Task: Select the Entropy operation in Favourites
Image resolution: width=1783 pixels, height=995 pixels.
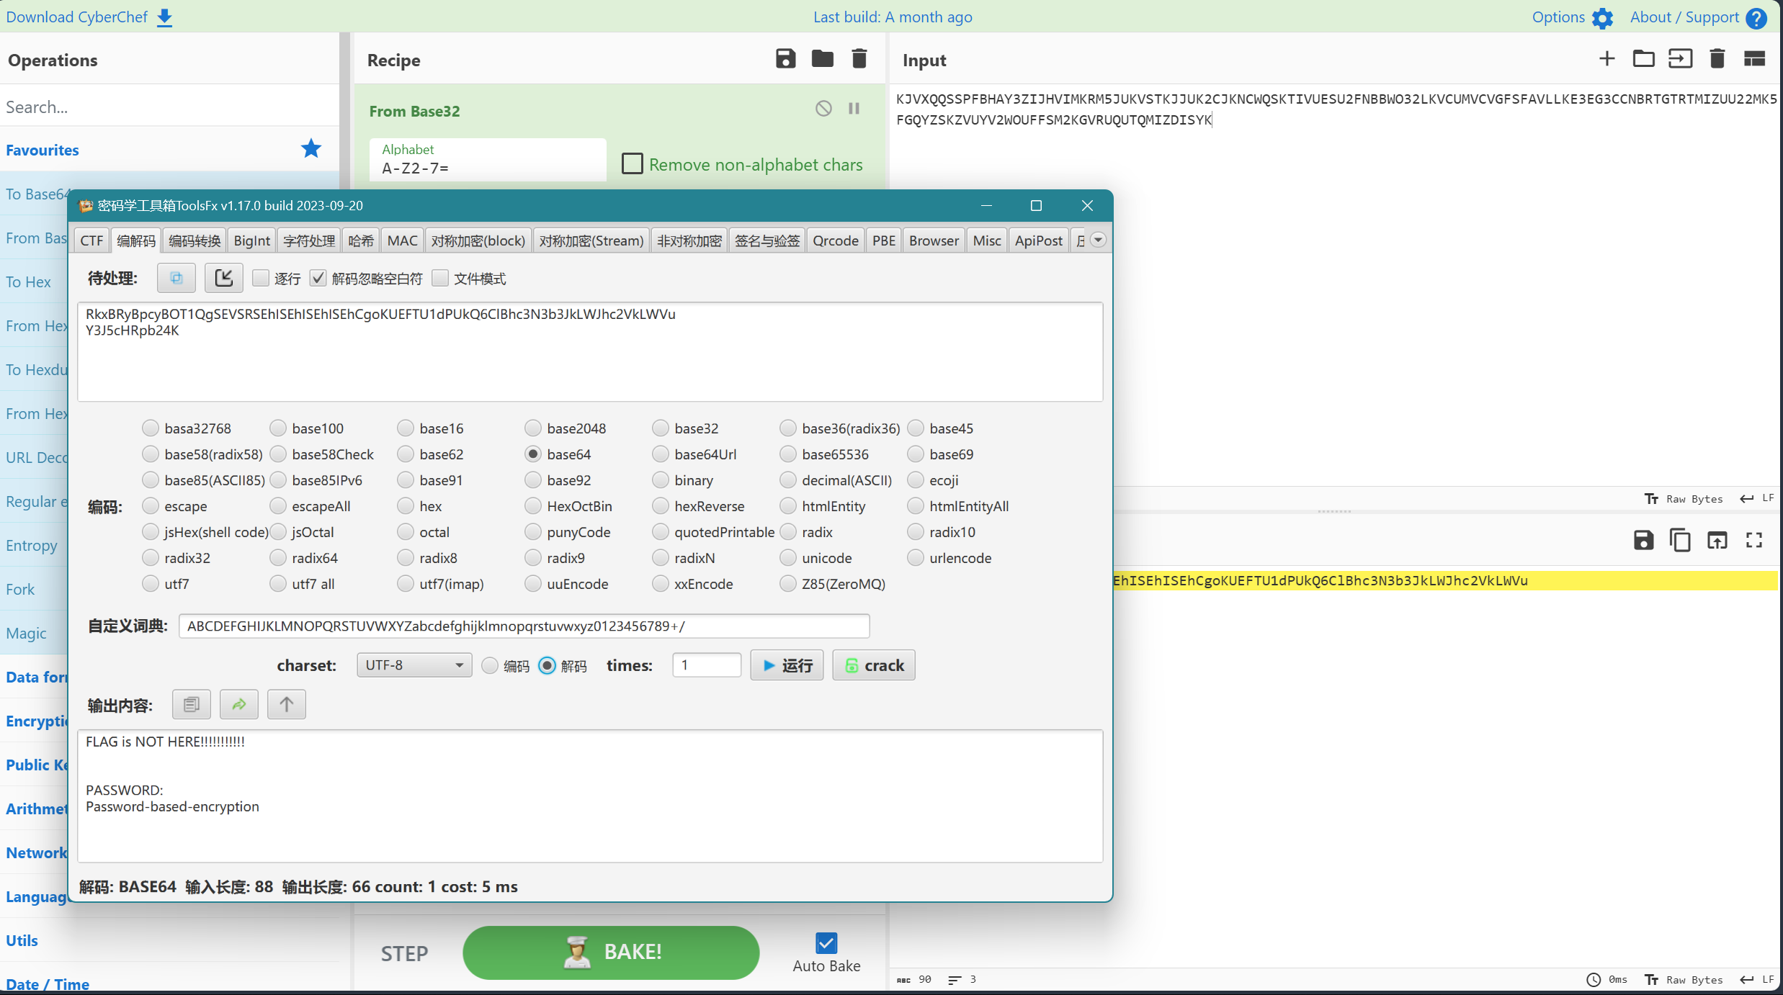Action: click(x=32, y=545)
